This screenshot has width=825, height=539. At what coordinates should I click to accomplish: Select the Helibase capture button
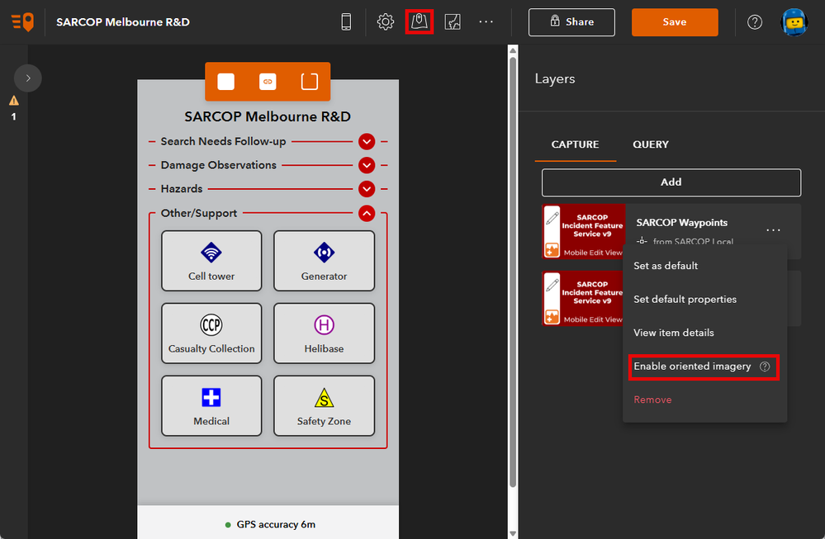pyautogui.click(x=324, y=333)
